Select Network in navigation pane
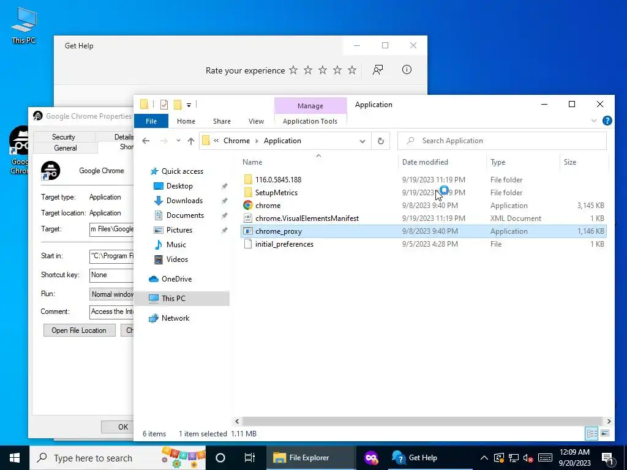 coord(175,318)
